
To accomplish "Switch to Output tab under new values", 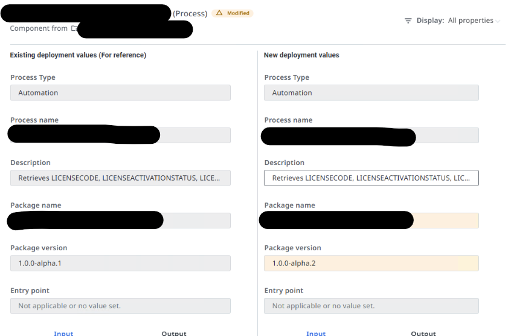I will click(x=423, y=333).
